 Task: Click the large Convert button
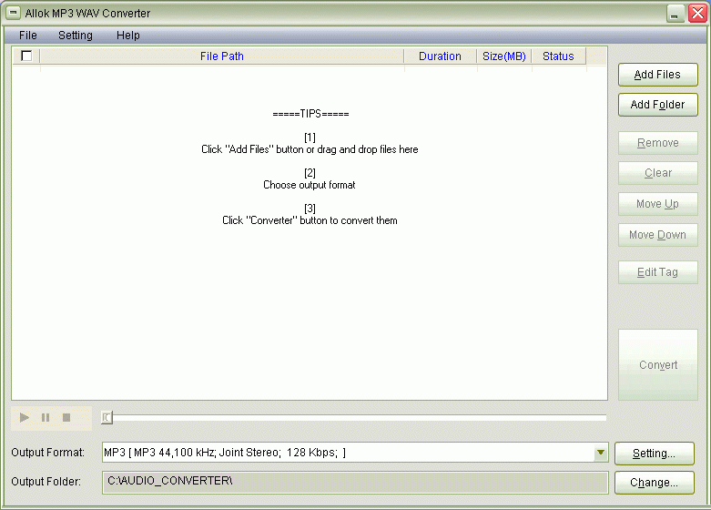click(657, 365)
